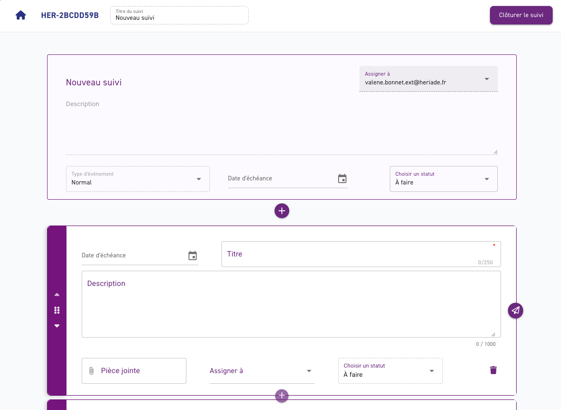The height and width of the screenshot is (410, 561).
Task: Click into the step's Titre field
Action: click(361, 254)
